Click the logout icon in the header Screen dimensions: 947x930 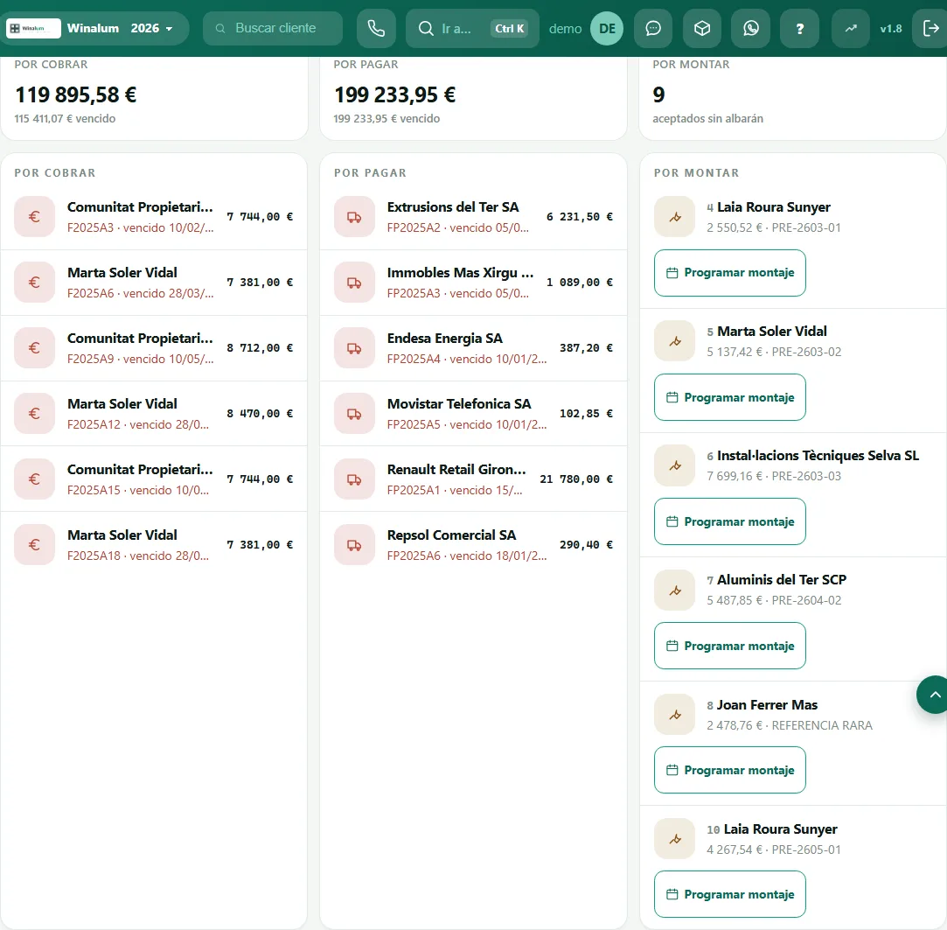(x=932, y=28)
